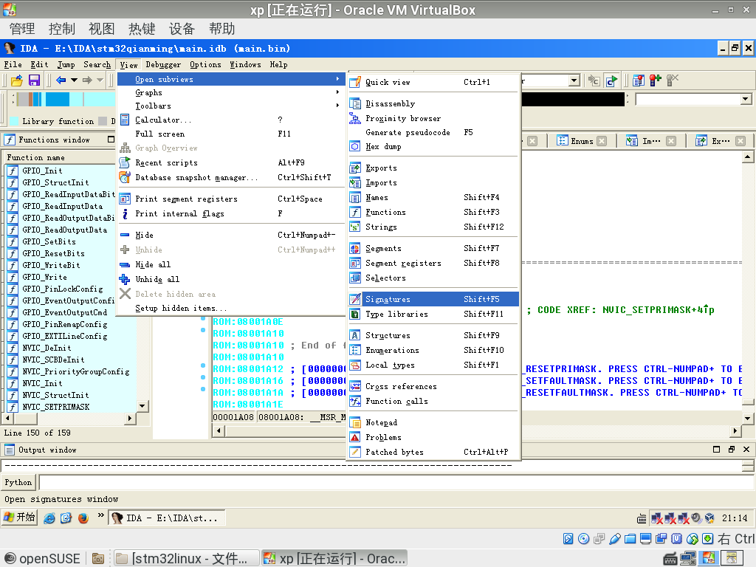The image size is (756, 567).
Task: Click the open file toolbar icon
Action: 17,80
